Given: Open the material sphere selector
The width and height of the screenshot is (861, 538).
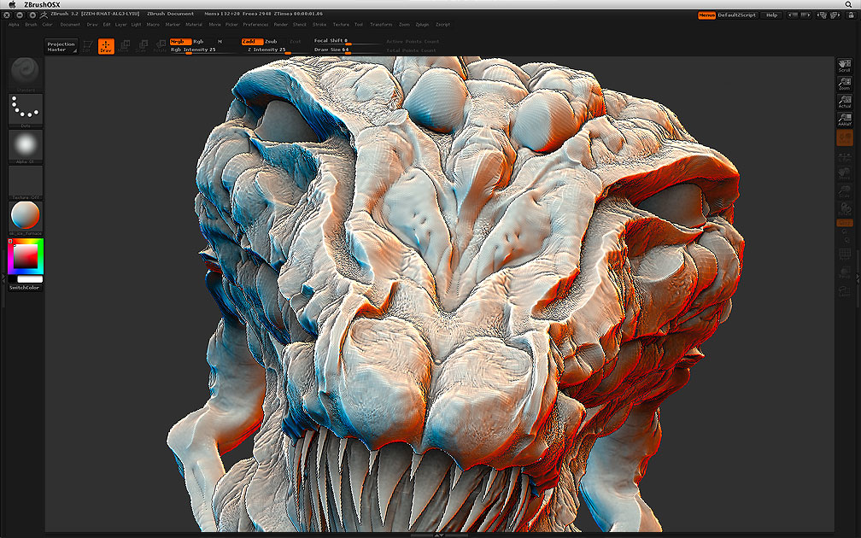Looking at the screenshot, I should point(26,218).
